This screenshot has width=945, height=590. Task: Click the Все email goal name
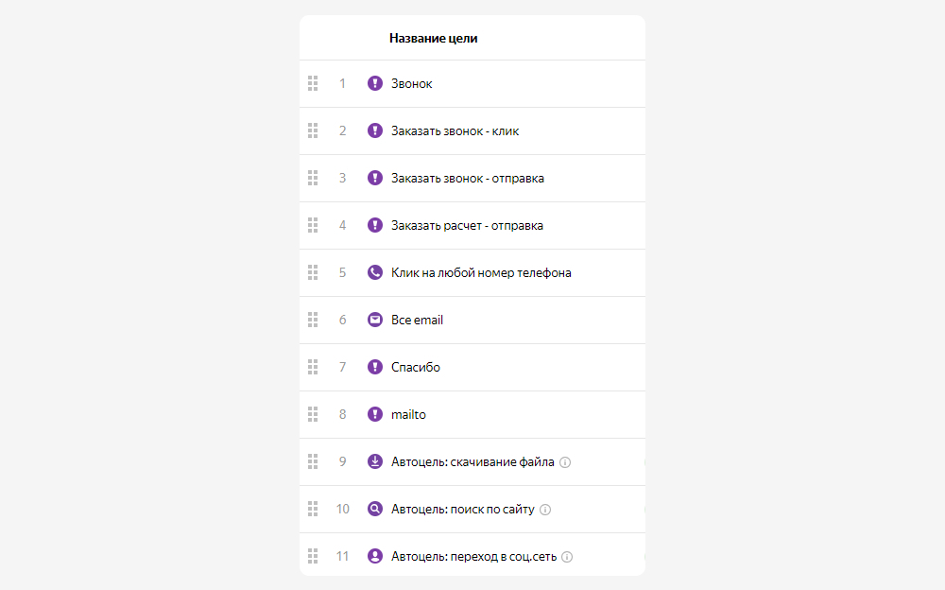click(x=417, y=320)
